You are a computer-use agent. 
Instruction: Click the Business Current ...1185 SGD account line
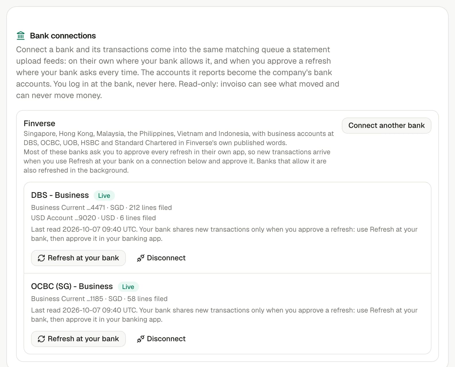pyautogui.click(x=99, y=299)
